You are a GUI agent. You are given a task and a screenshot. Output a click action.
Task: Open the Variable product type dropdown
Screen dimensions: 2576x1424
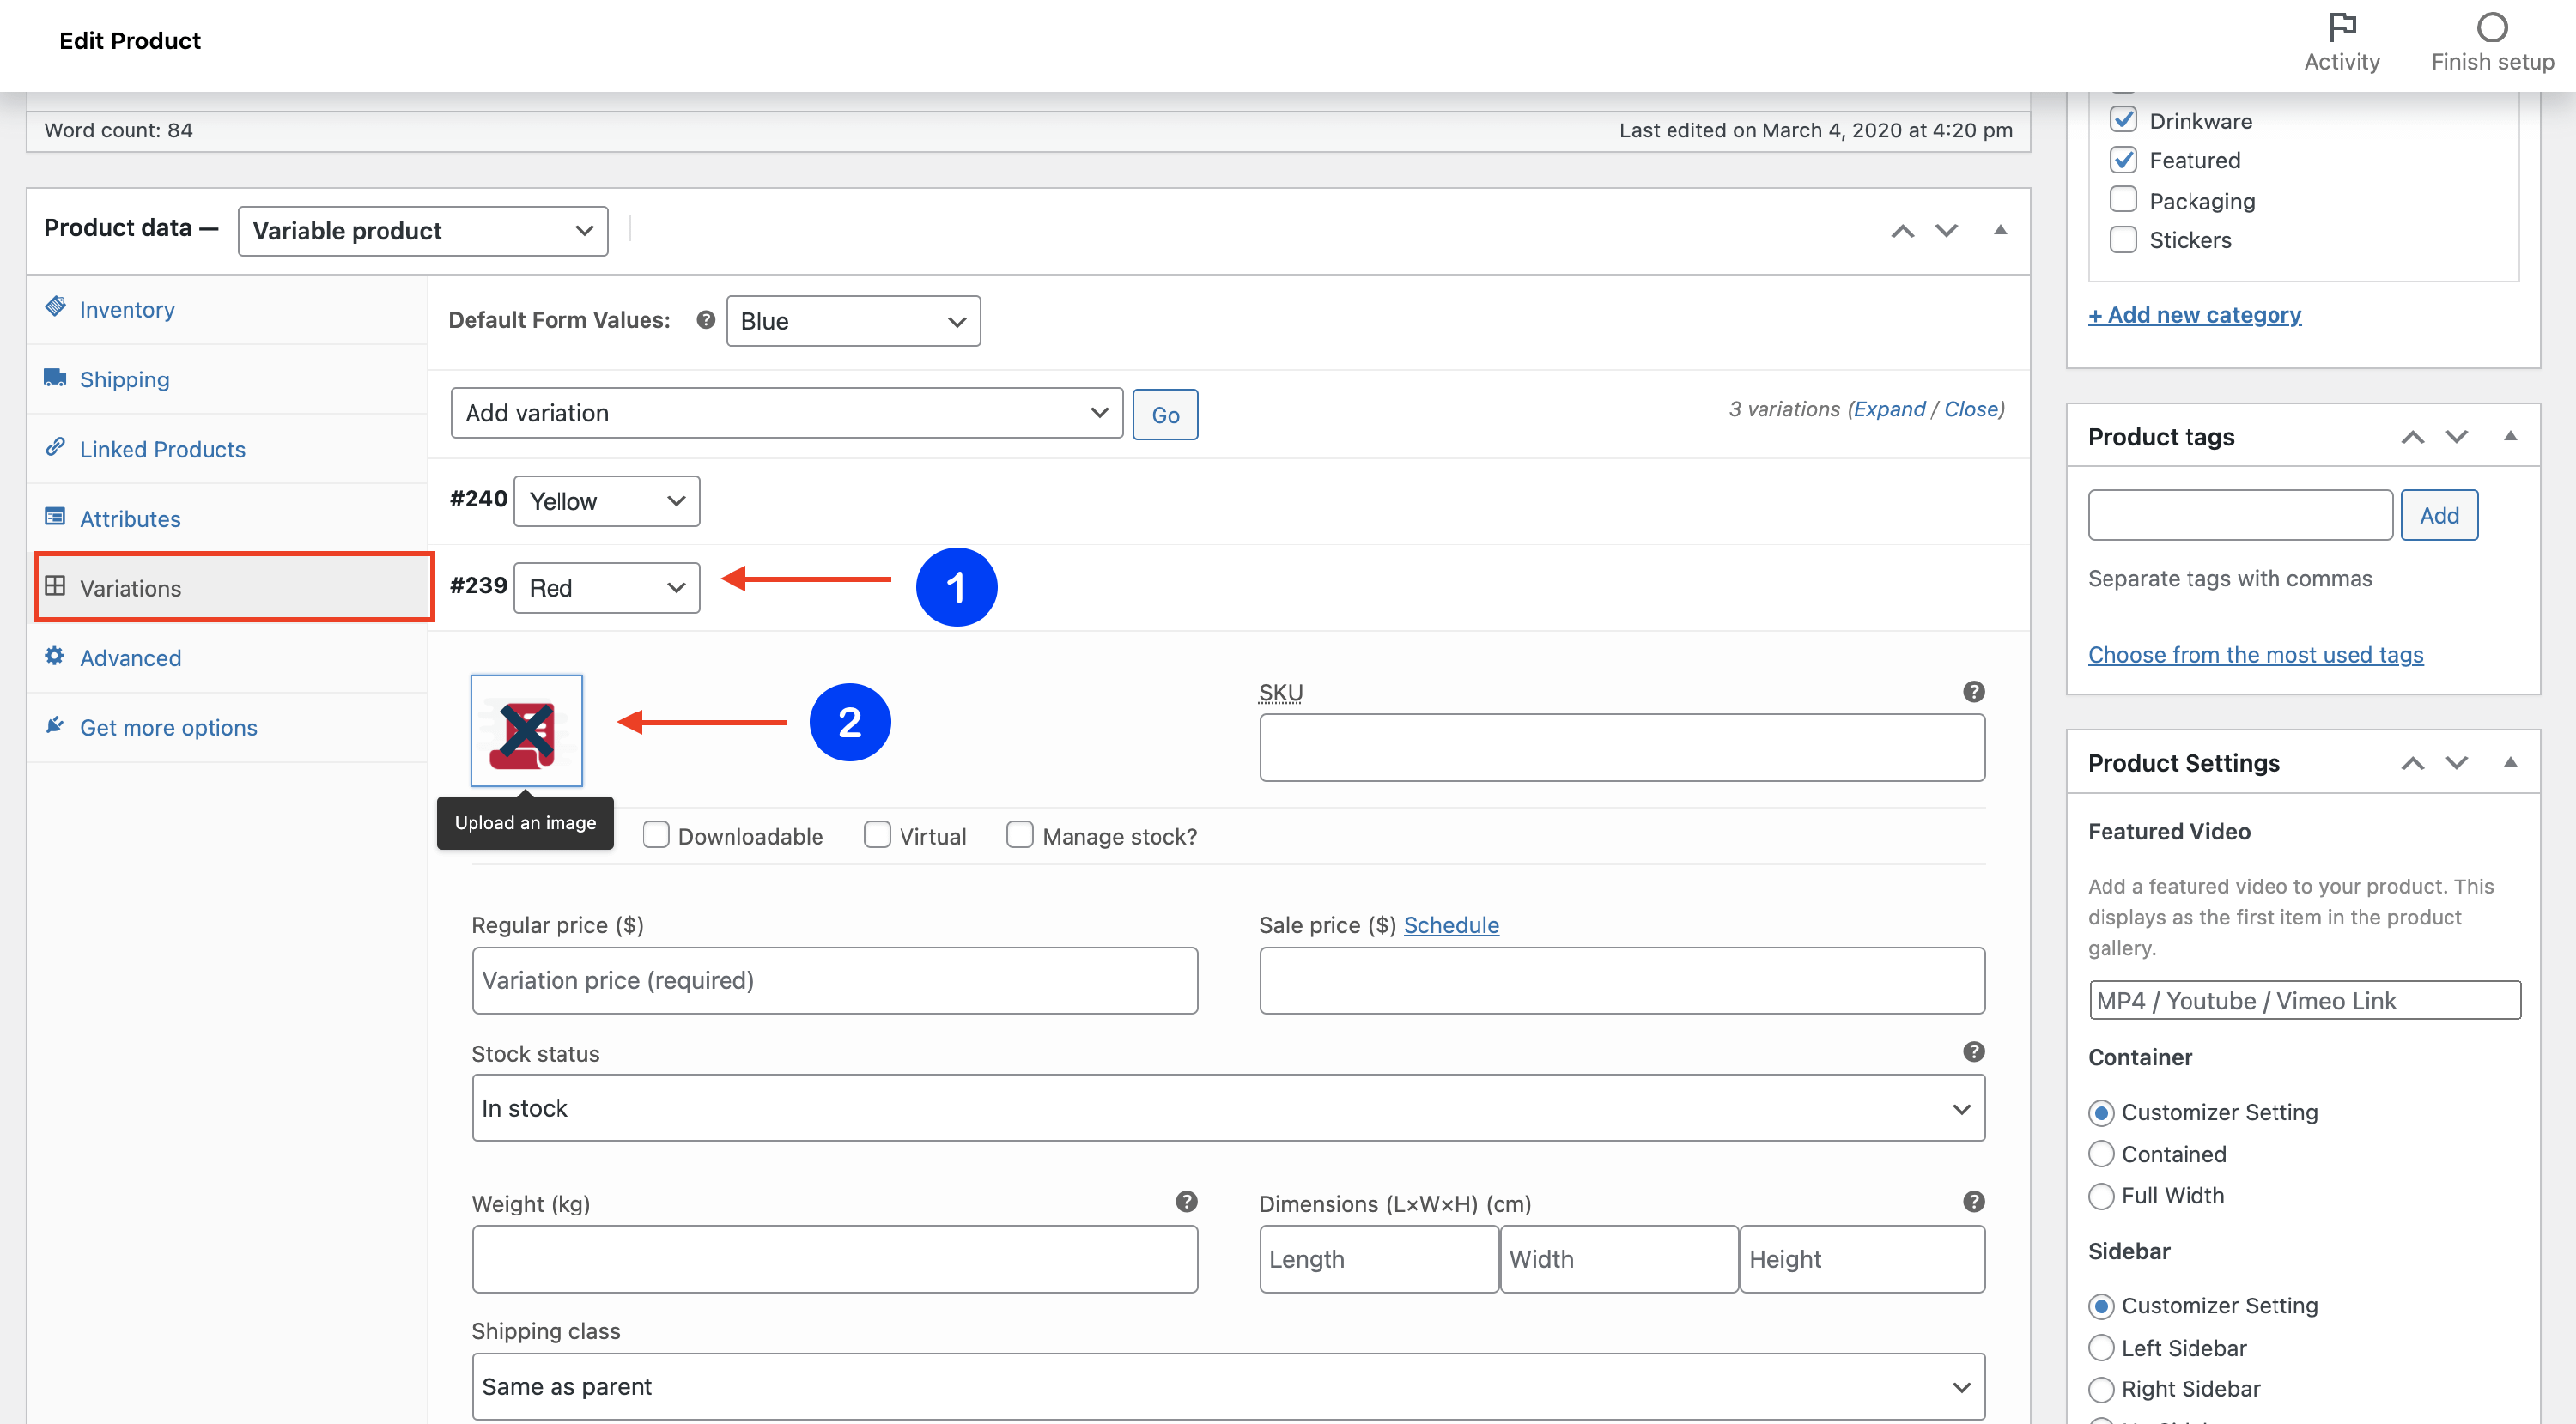[x=422, y=231]
